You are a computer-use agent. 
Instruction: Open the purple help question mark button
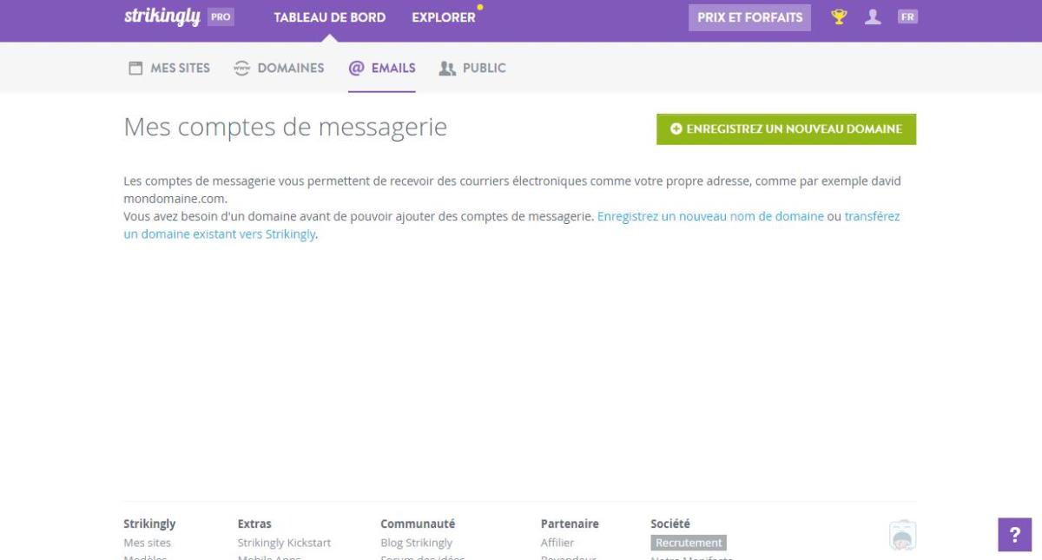pyautogui.click(x=1014, y=535)
